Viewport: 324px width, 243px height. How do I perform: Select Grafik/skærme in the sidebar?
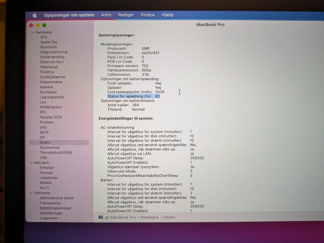tap(53, 77)
